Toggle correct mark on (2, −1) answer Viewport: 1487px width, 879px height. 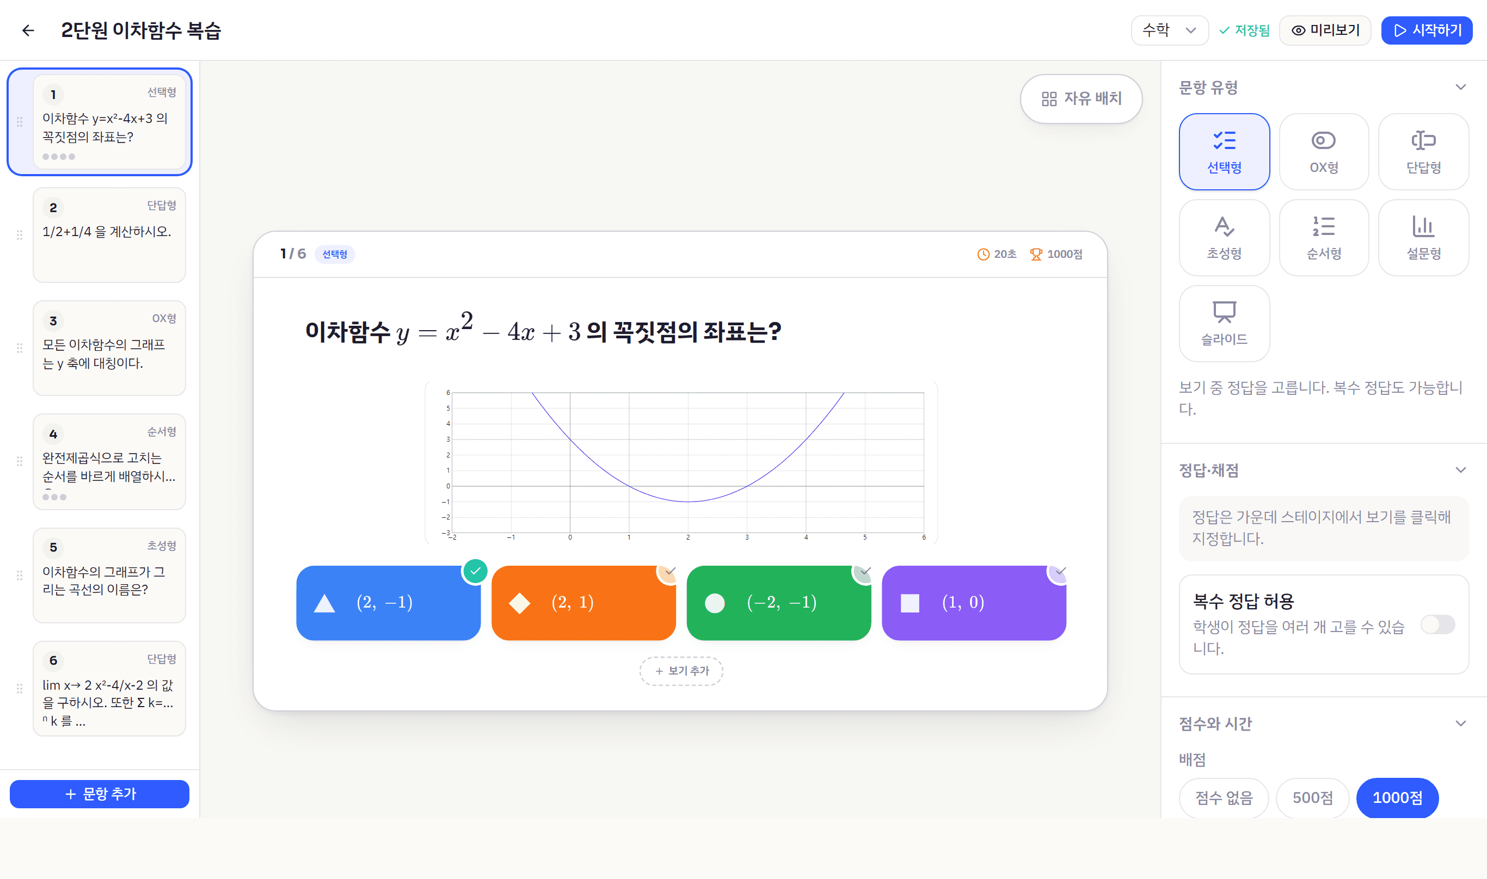pos(475,572)
